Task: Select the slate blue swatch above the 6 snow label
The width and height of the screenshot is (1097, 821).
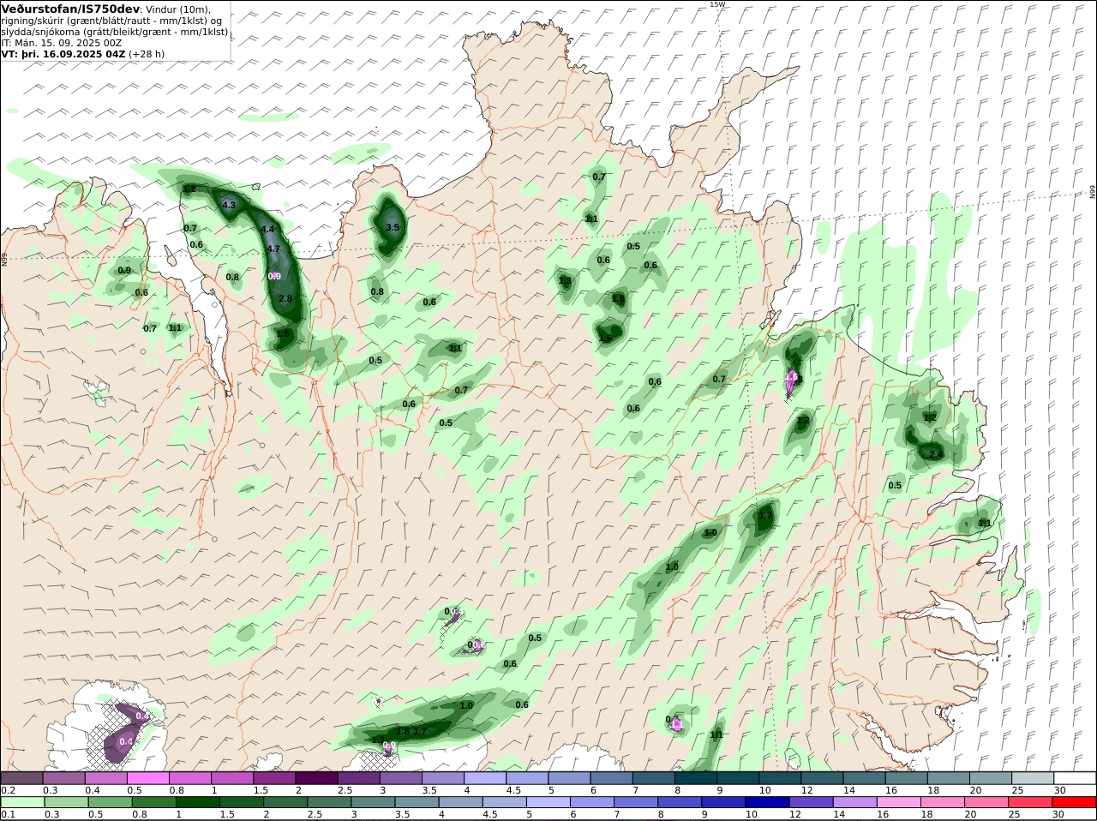Action: tap(612, 778)
